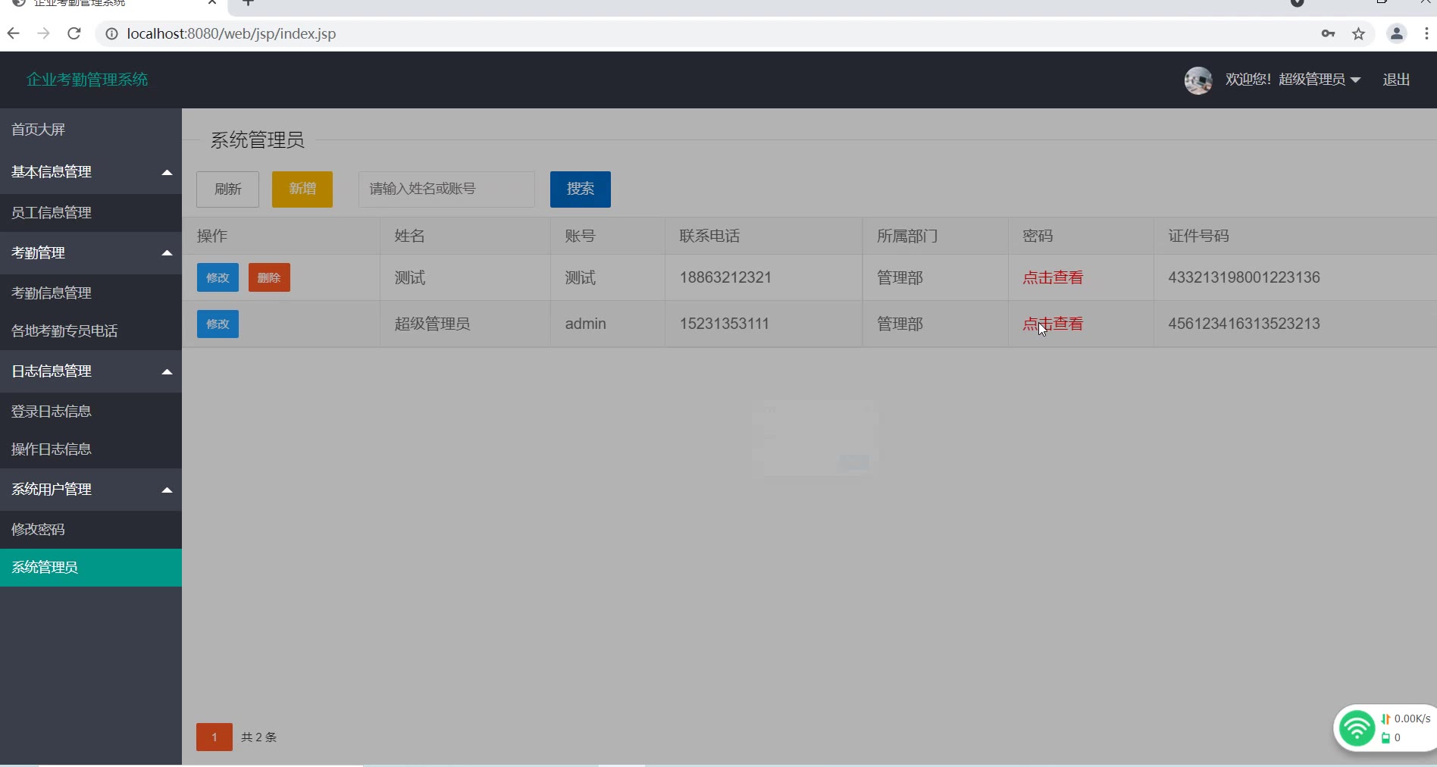Click ID number 456123416313523213
Screen dimensions: 1437x767
pyautogui.click(x=1244, y=324)
